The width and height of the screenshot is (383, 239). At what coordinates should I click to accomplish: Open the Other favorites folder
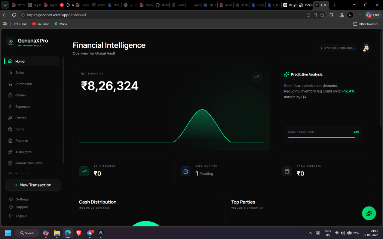coord(366,24)
